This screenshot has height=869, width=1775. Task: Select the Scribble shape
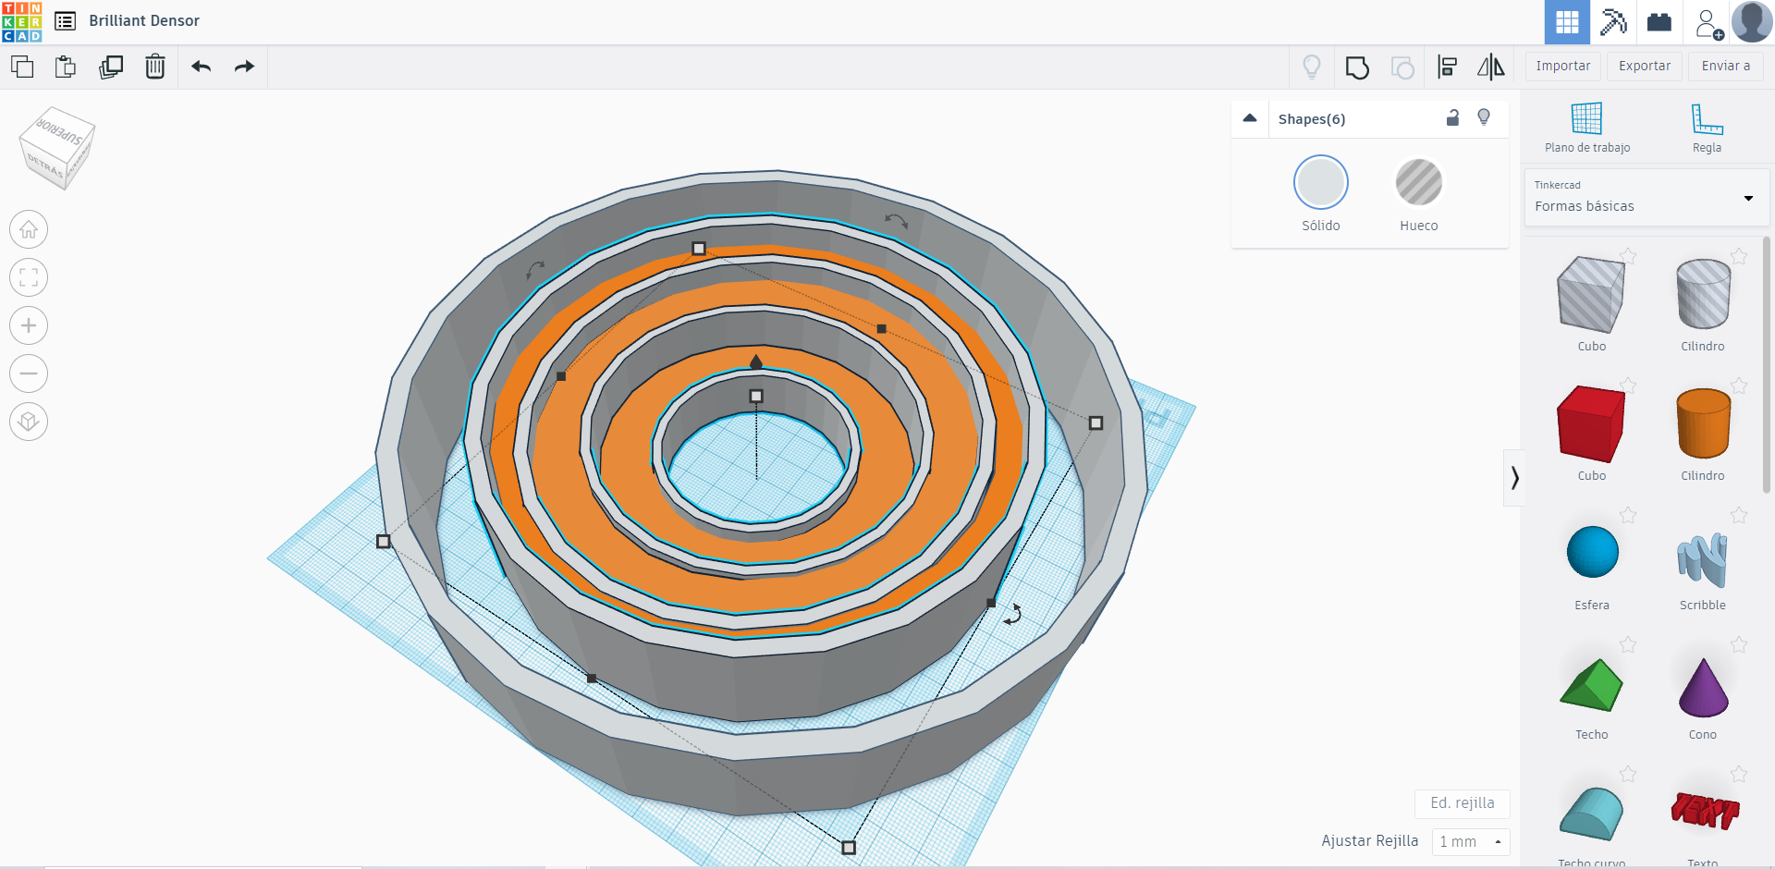click(1703, 559)
